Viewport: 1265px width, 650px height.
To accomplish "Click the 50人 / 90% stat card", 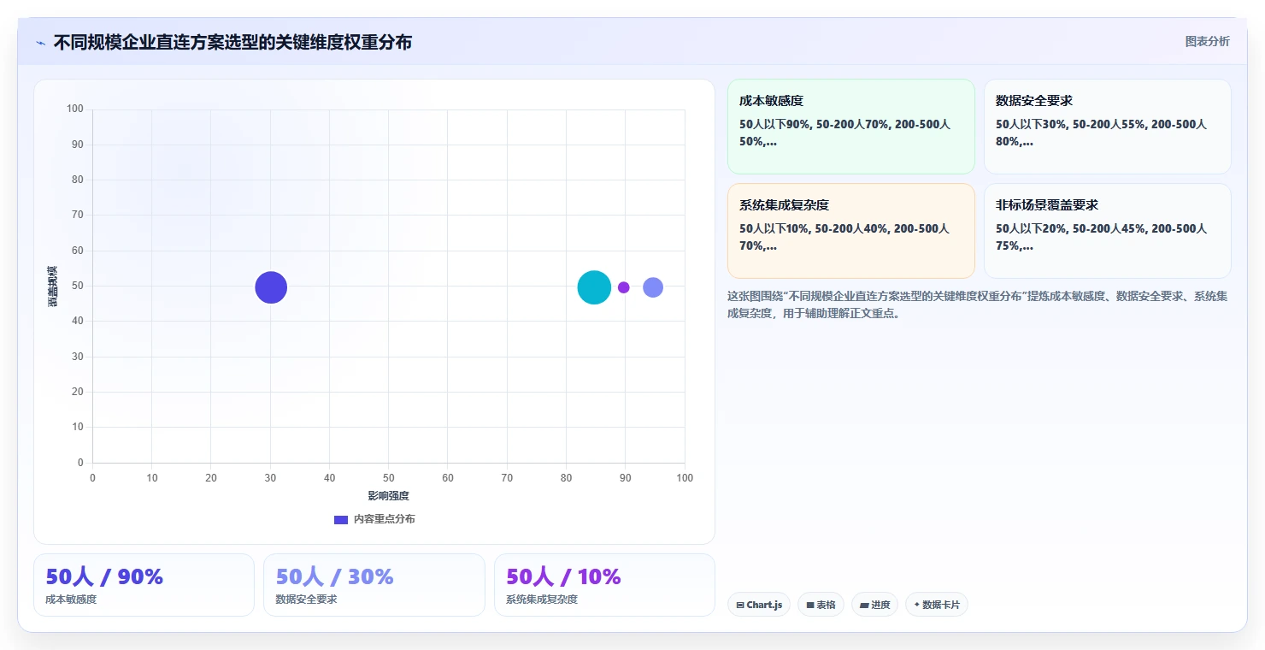I will (x=144, y=585).
